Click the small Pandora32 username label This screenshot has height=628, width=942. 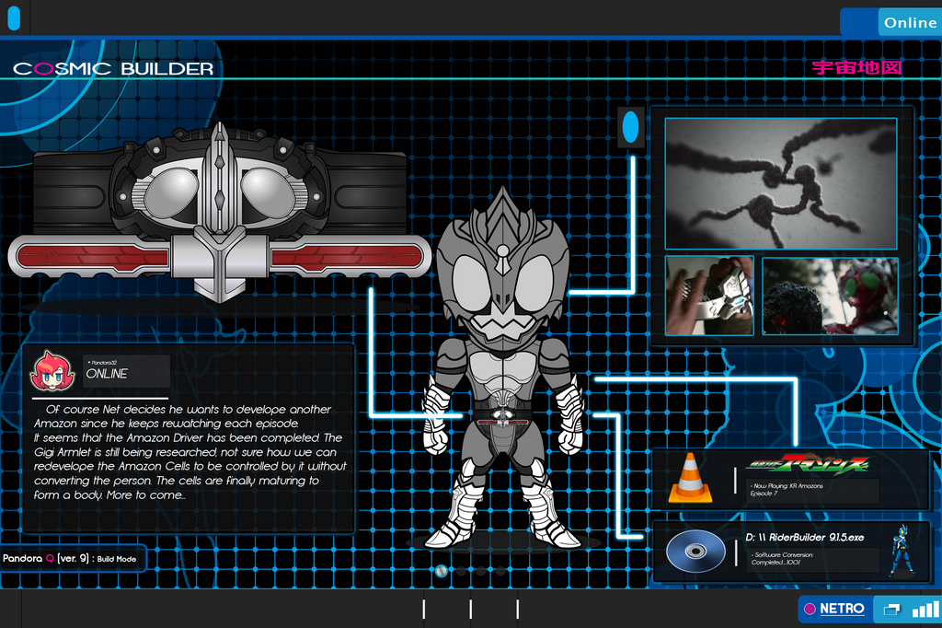click(x=103, y=363)
